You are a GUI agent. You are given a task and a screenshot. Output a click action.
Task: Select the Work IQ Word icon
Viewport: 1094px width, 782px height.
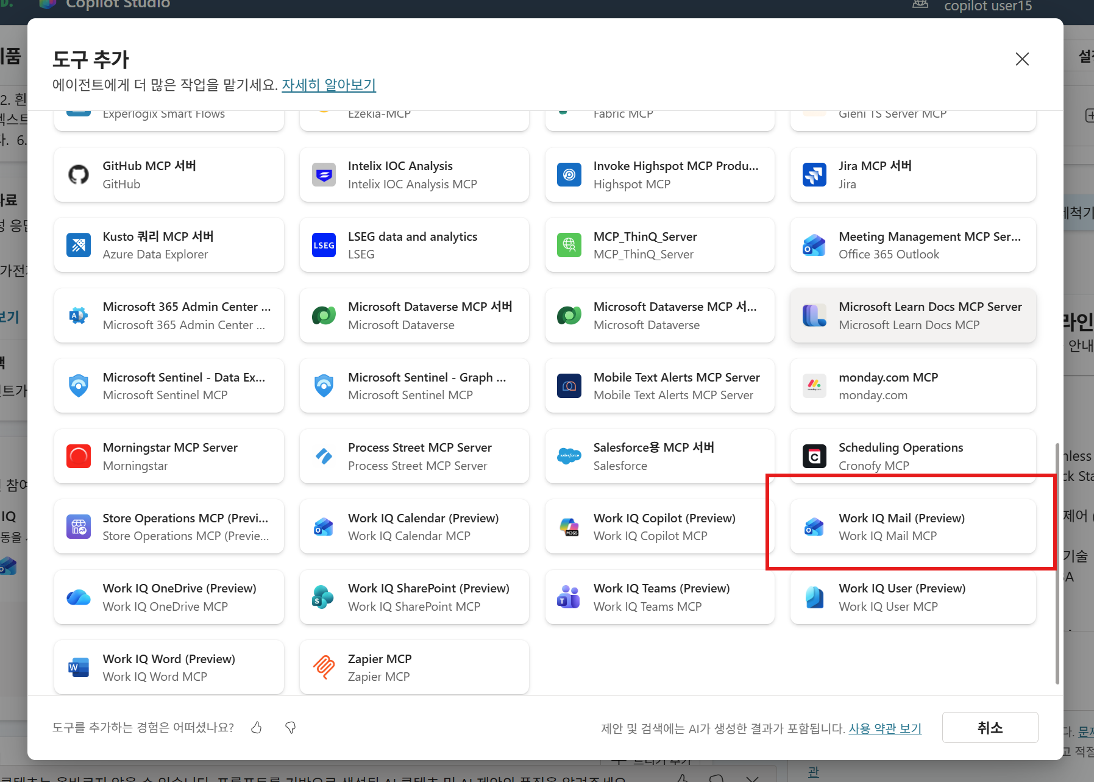point(79,667)
